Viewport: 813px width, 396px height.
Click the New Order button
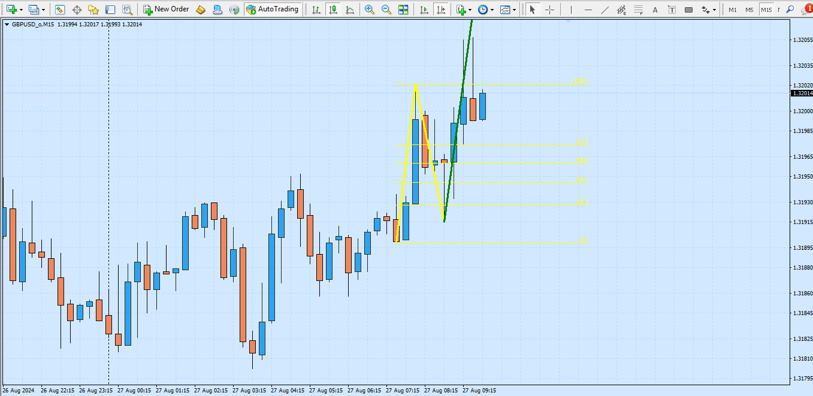coord(166,10)
